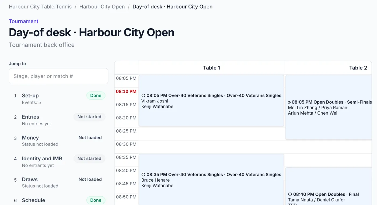Click the Not loaded status beside Draws

[x=90, y=179]
